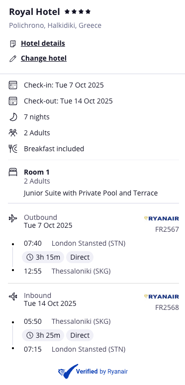
Task: Click the Verified by Ryanair badge
Action: pos(92,372)
